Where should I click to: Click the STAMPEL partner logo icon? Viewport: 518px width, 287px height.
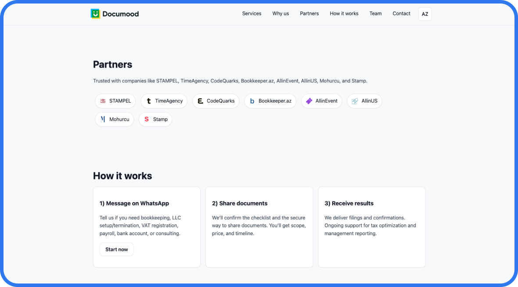[103, 101]
